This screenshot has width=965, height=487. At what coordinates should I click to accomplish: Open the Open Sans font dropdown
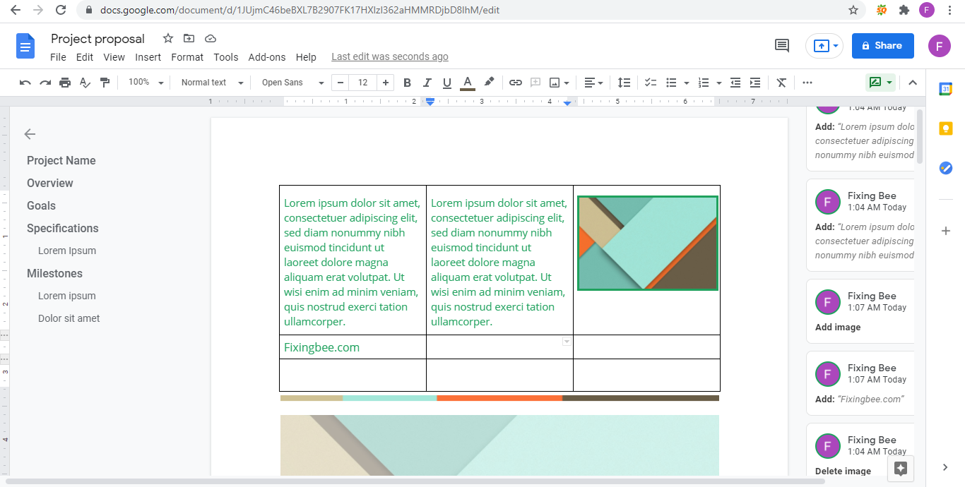click(292, 83)
